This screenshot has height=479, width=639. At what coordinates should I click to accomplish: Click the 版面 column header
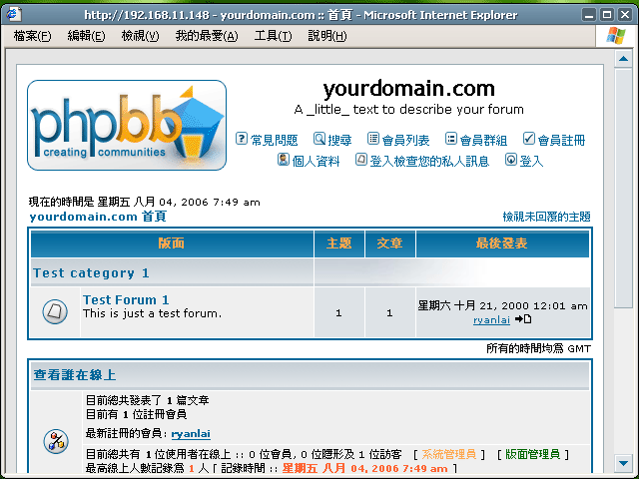click(x=172, y=243)
